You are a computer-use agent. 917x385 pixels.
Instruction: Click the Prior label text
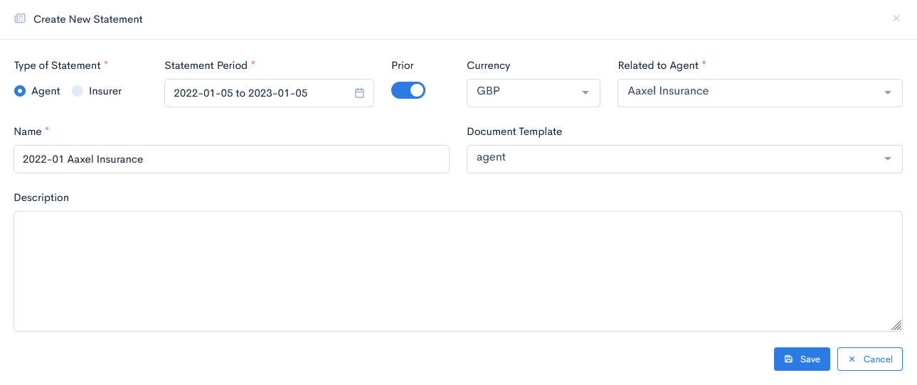coord(402,65)
